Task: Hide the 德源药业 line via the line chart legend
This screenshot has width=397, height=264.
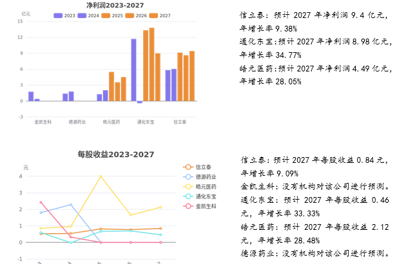Action: tap(200, 177)
